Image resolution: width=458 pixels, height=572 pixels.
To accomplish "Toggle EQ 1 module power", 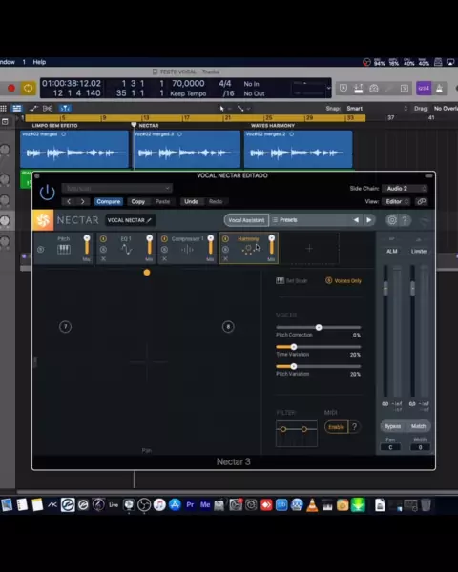I will click(103, 239).
